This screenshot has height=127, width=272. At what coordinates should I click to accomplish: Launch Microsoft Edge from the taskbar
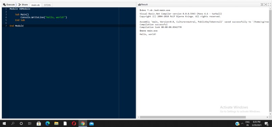(48, 123)
